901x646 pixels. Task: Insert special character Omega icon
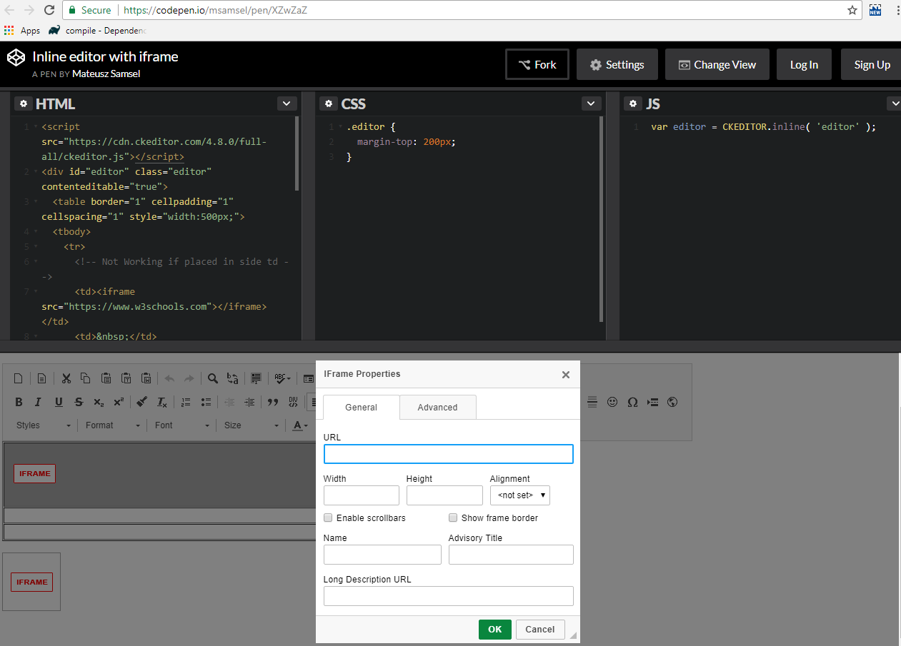[x=632, y=402]
